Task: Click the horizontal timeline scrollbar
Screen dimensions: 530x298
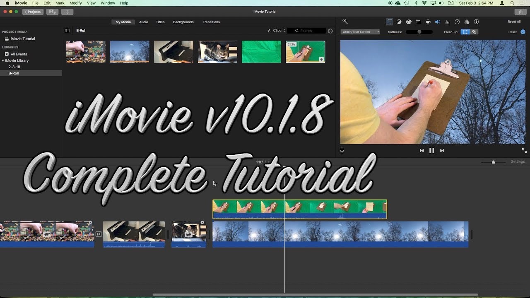Action: [x=316, y=295]
